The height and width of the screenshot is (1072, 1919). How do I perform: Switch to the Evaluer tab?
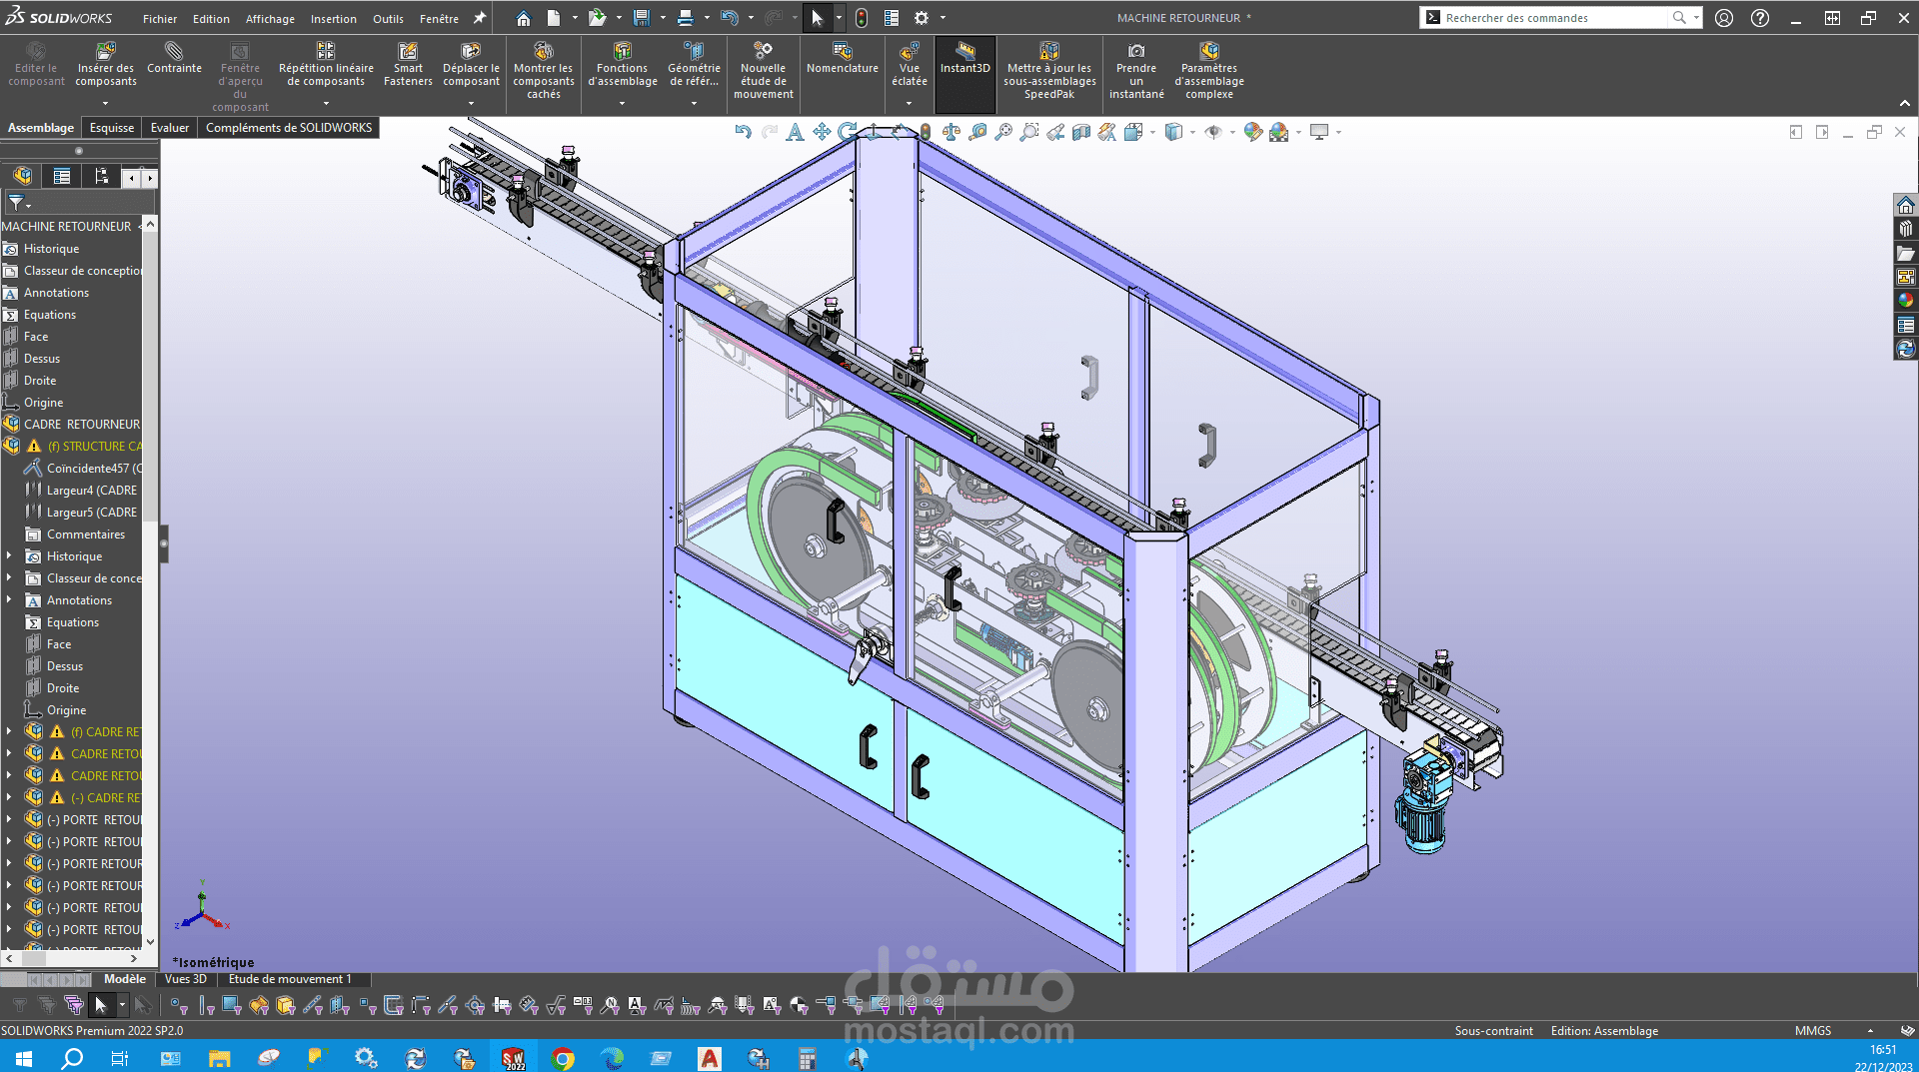[x=170, y=128]
